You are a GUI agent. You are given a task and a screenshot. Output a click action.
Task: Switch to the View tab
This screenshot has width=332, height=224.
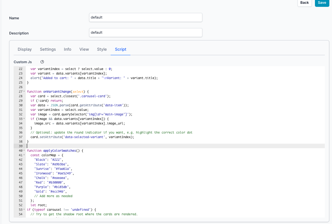(x=84, y=49)
